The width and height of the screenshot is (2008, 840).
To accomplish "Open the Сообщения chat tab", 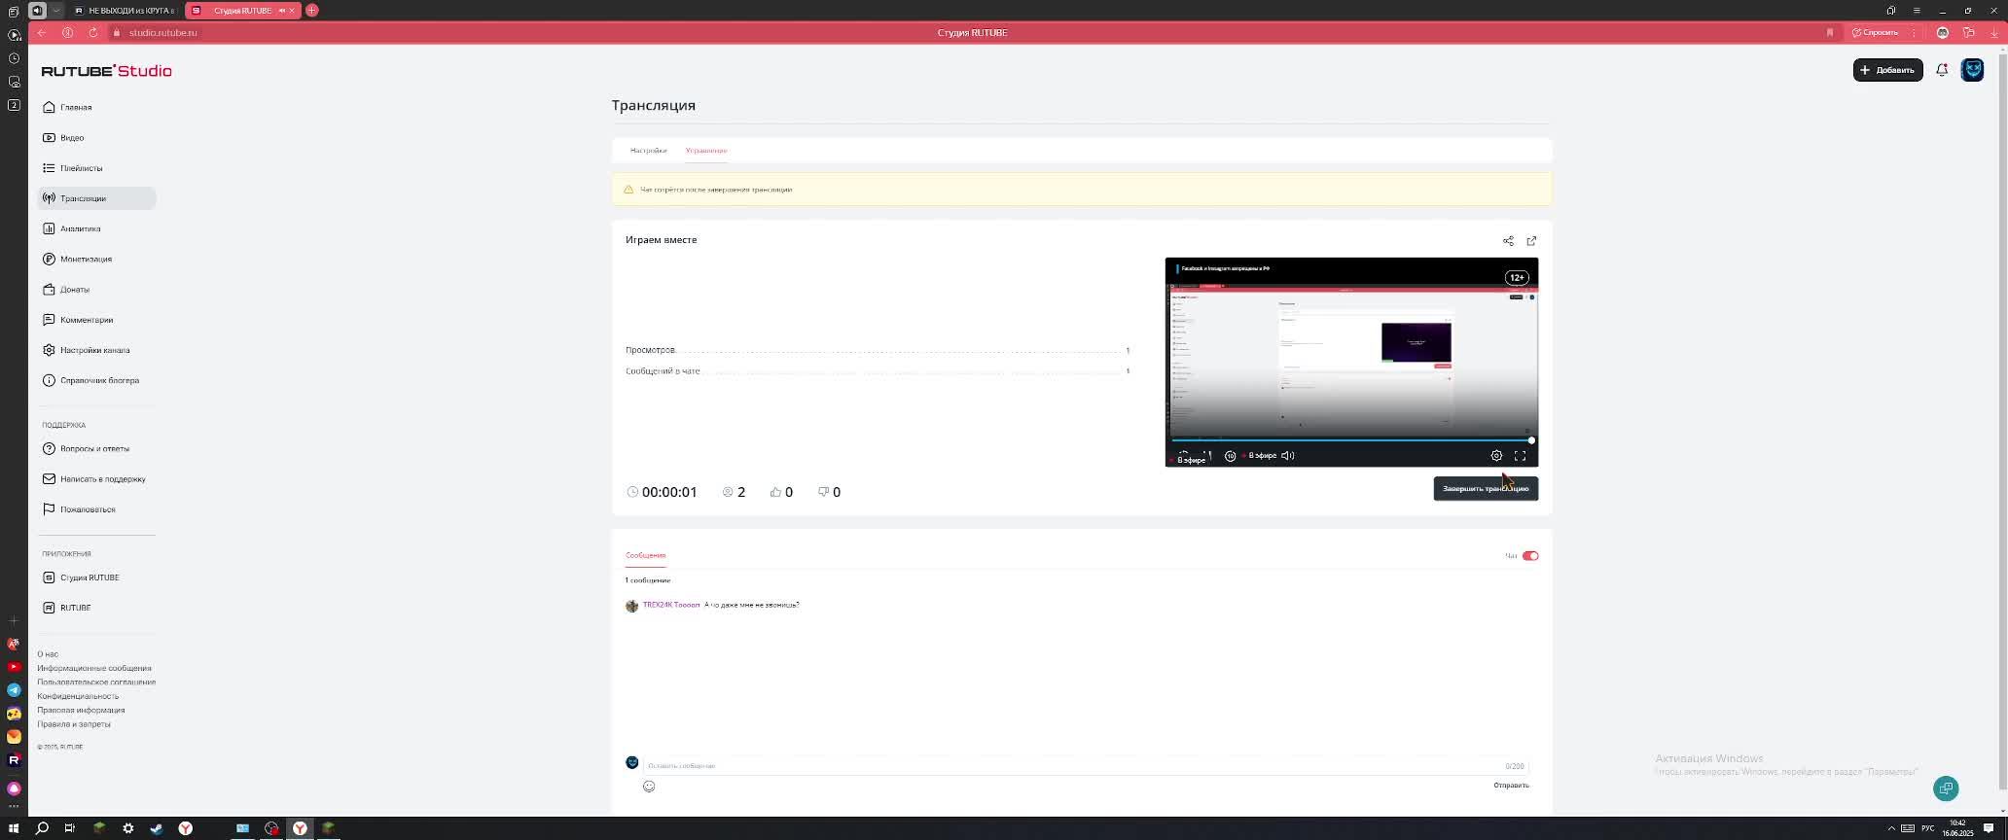I will click(x=645, y=555).
